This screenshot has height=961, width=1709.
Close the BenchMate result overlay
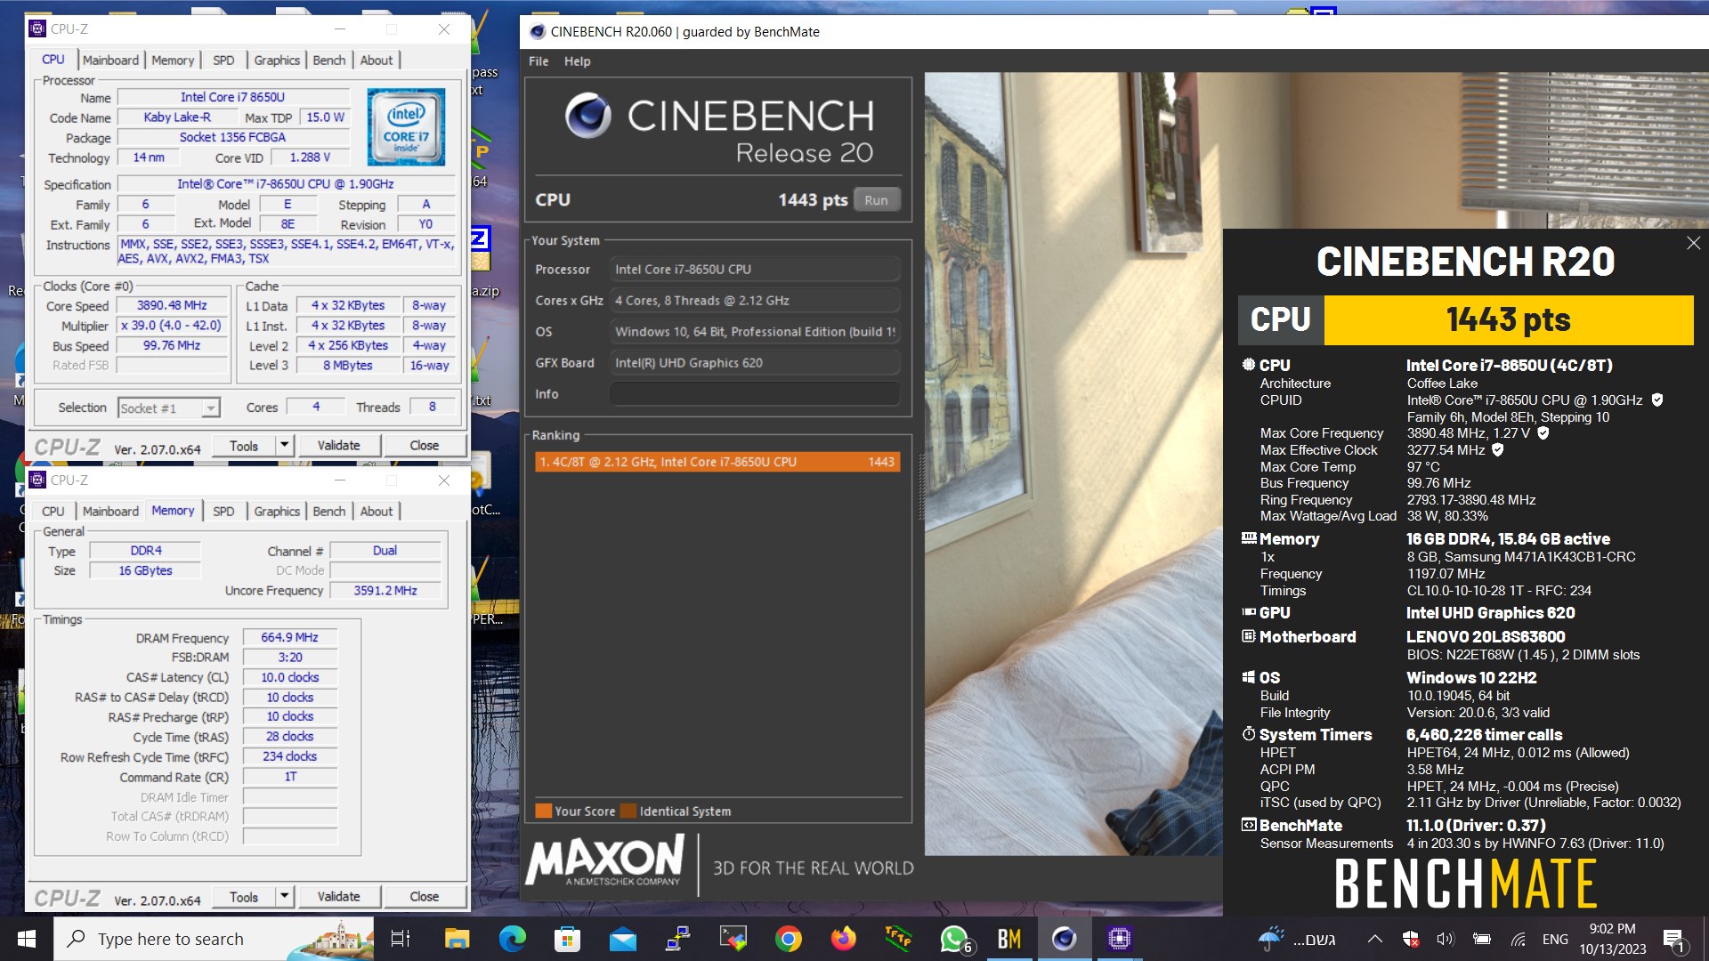tap(1693, 243)
